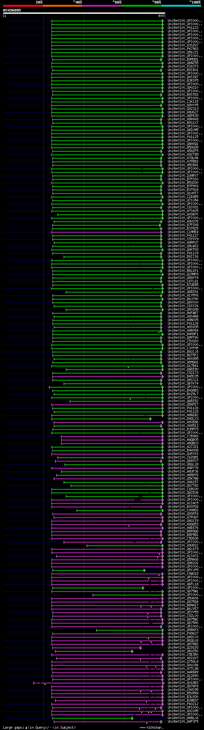Select hit label UniRef100_Q4FXF5
This screenshot has height=730, width=204.
click(183, 721)
